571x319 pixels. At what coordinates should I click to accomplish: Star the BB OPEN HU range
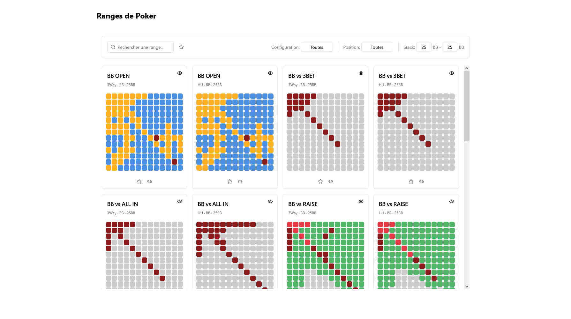point(230,182)
